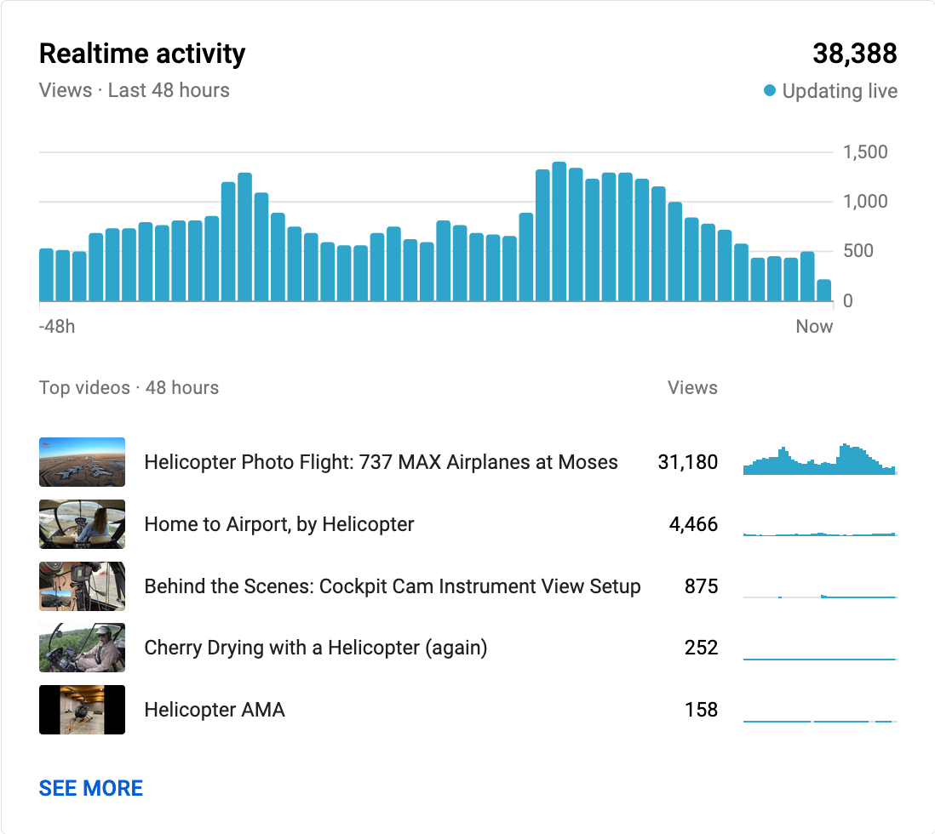The image size is (935, 834).
Task: Open 'Behind the Scenes: Cockpit Cam' video title
Action: (392, 586)
